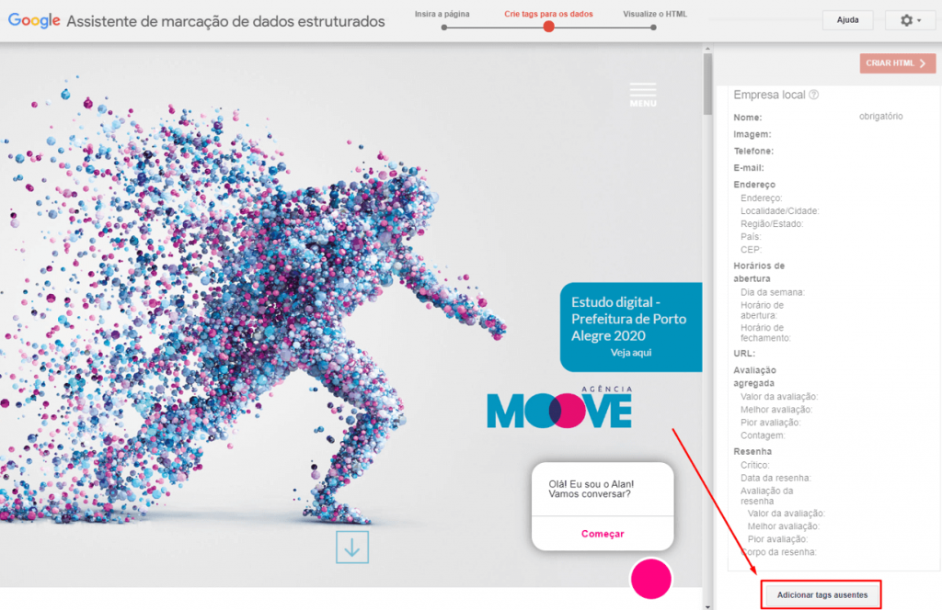The height and width of the screenshot is (610, 942).
Task: Click the Telefone: field label
Action: (x=753, y=152)
